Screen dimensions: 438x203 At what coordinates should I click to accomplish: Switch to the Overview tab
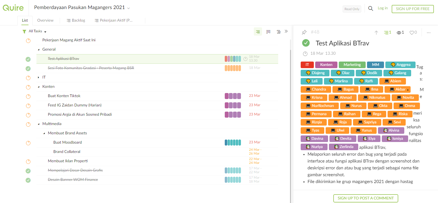(45, 21)
